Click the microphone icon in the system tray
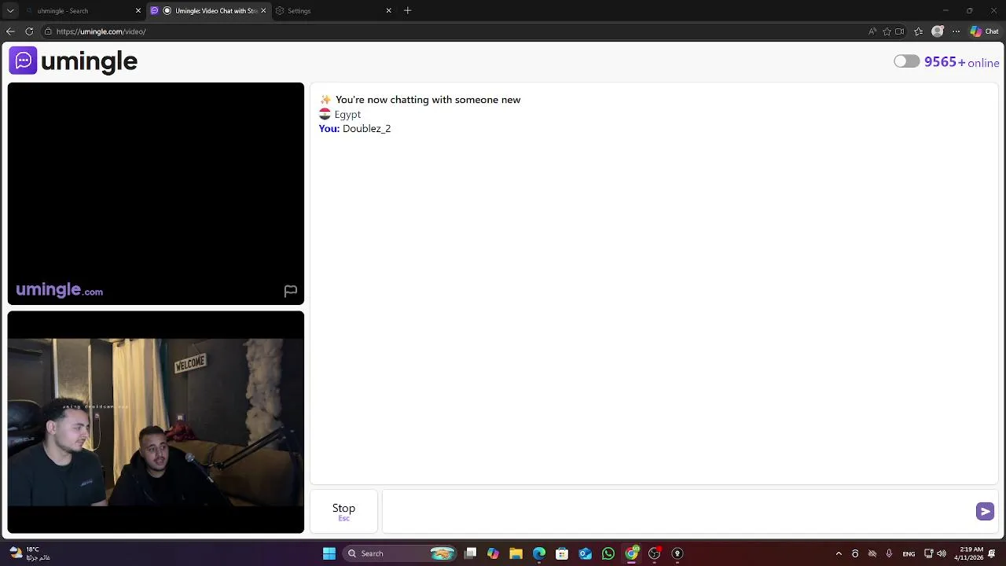Viewport: 1006px width, 566px height. 889,553
